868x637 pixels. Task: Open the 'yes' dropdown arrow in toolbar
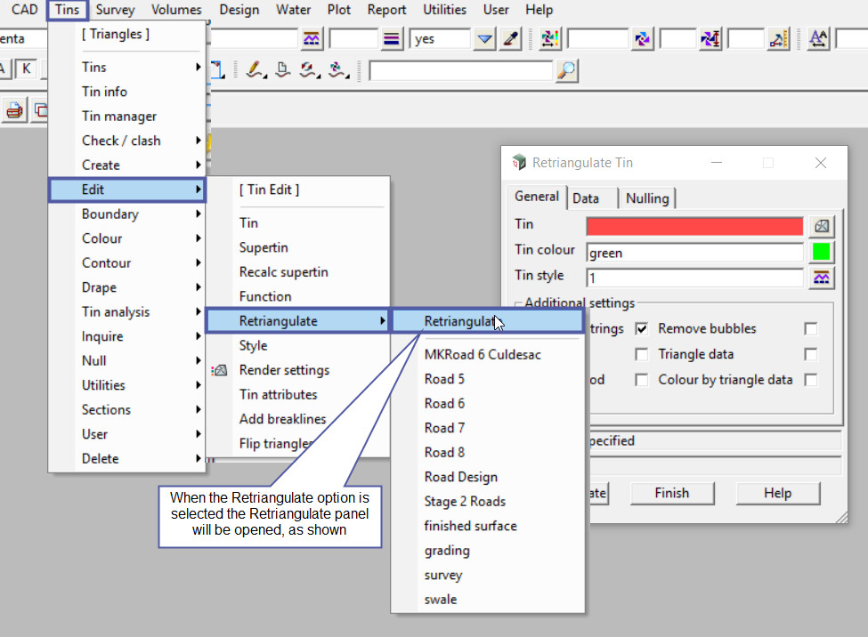[484, 39]
